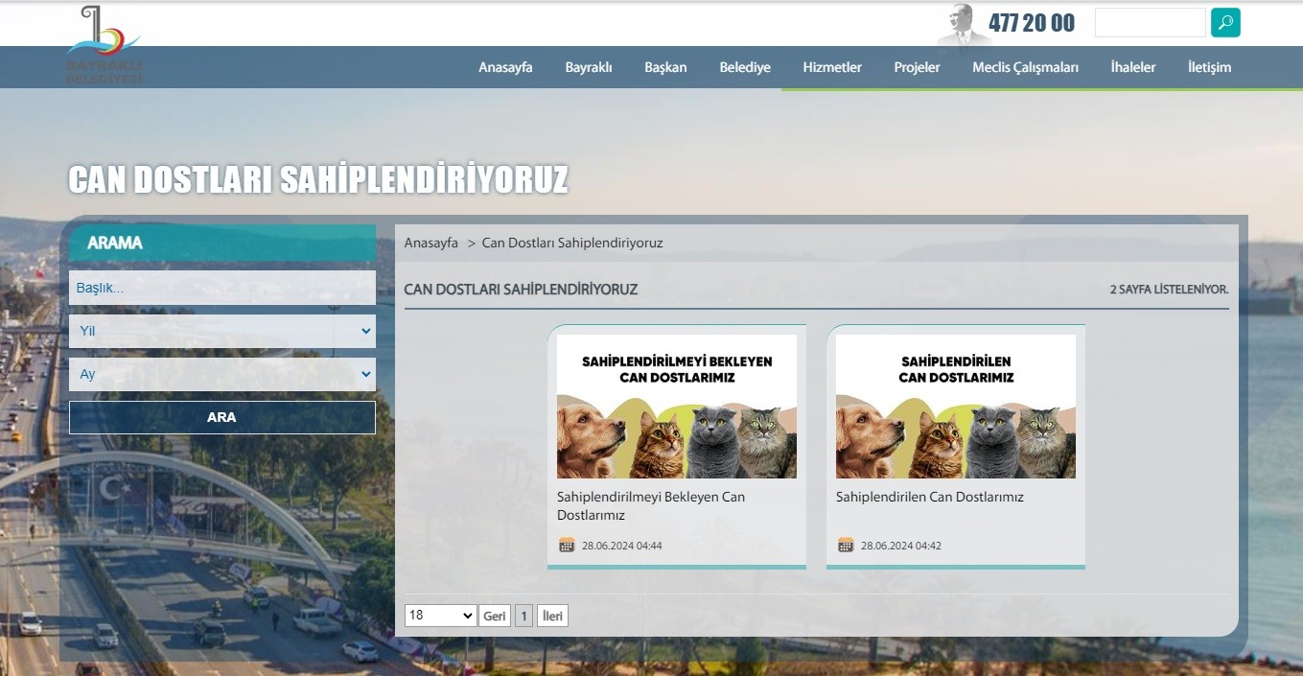Select Meclis Çalışmaları in navigation bar
Viewport: 1303px width, 676px height.
pyautogui.click(x=1025, y=67)
